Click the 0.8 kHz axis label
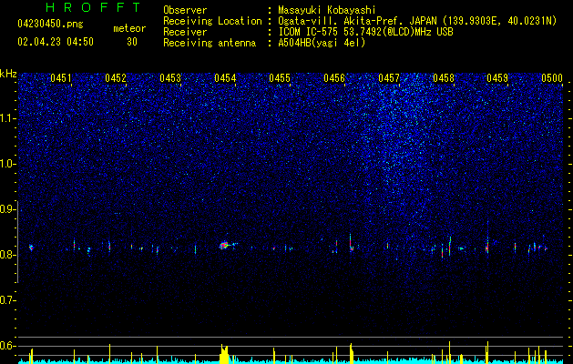 point(7,255)
